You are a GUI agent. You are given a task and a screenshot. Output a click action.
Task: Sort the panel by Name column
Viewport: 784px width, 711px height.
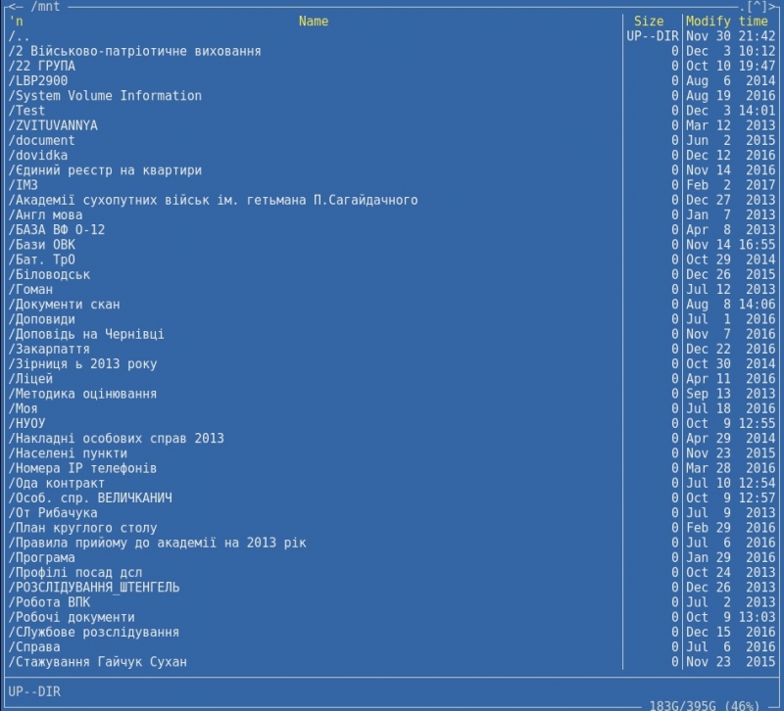coord(313,21)
